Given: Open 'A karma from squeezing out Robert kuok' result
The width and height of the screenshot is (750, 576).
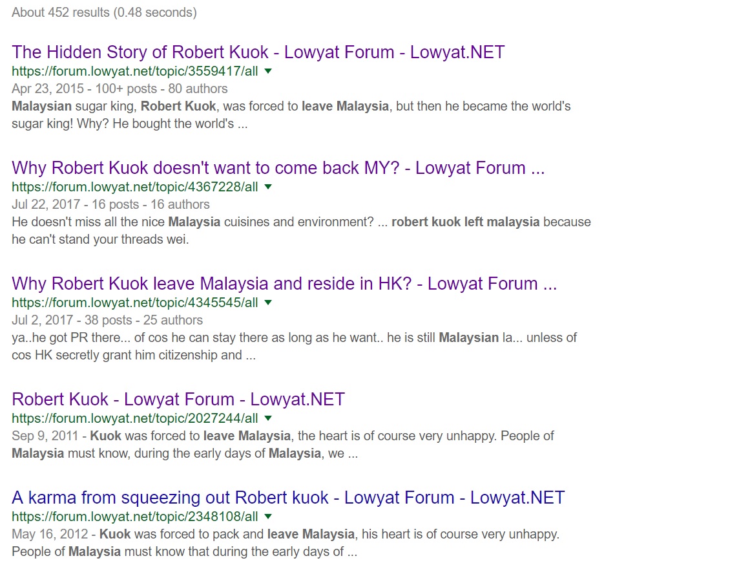Looking at the screenshot, I should [288, 498].
